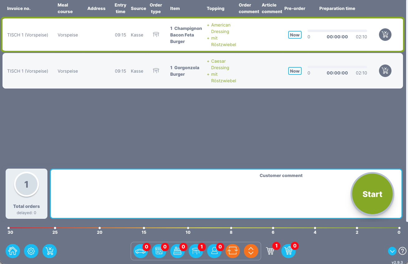Cancel the Champignon Bacon Feta Burger order

(385, 35)
